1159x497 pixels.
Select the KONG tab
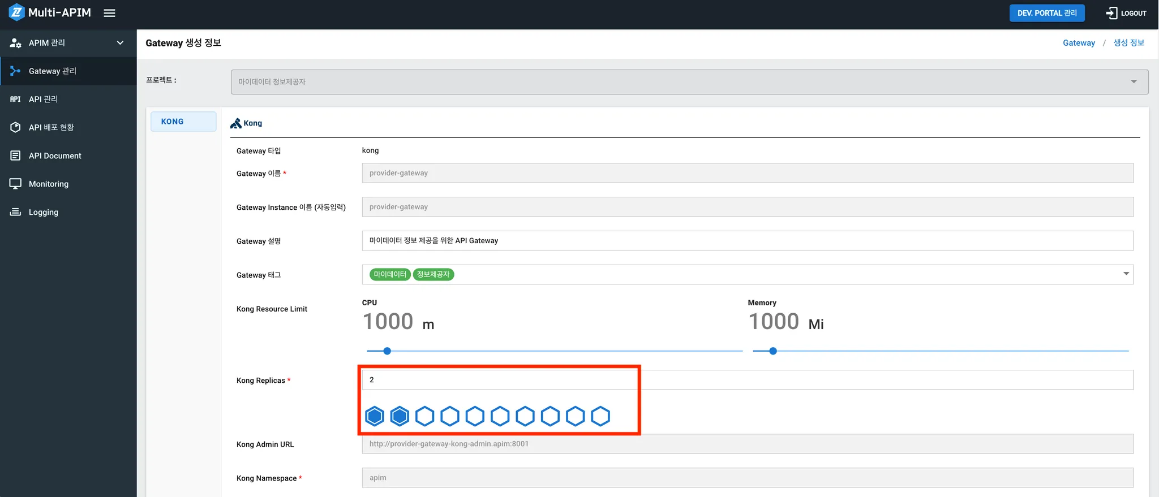[183, 122]
